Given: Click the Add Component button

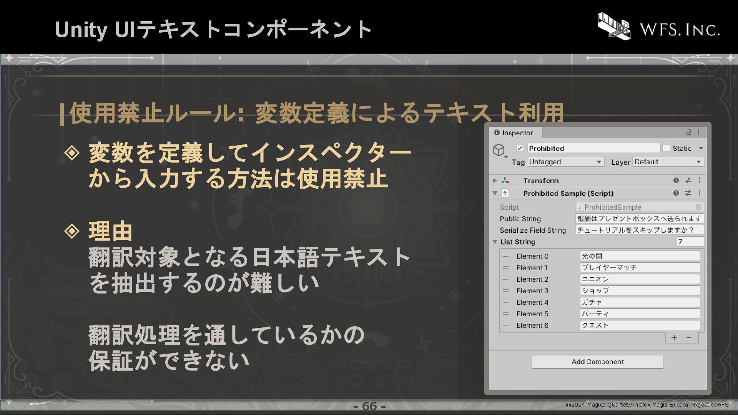Looking at the screenshot, I should (x=598, y=362).
